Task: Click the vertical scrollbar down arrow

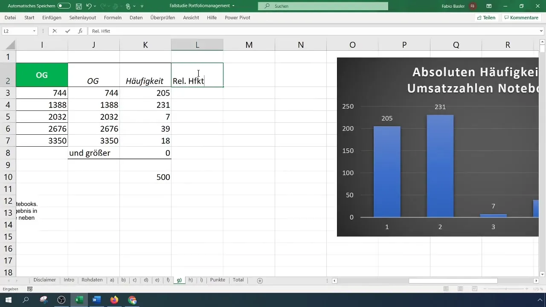Action: coord(543,274)
